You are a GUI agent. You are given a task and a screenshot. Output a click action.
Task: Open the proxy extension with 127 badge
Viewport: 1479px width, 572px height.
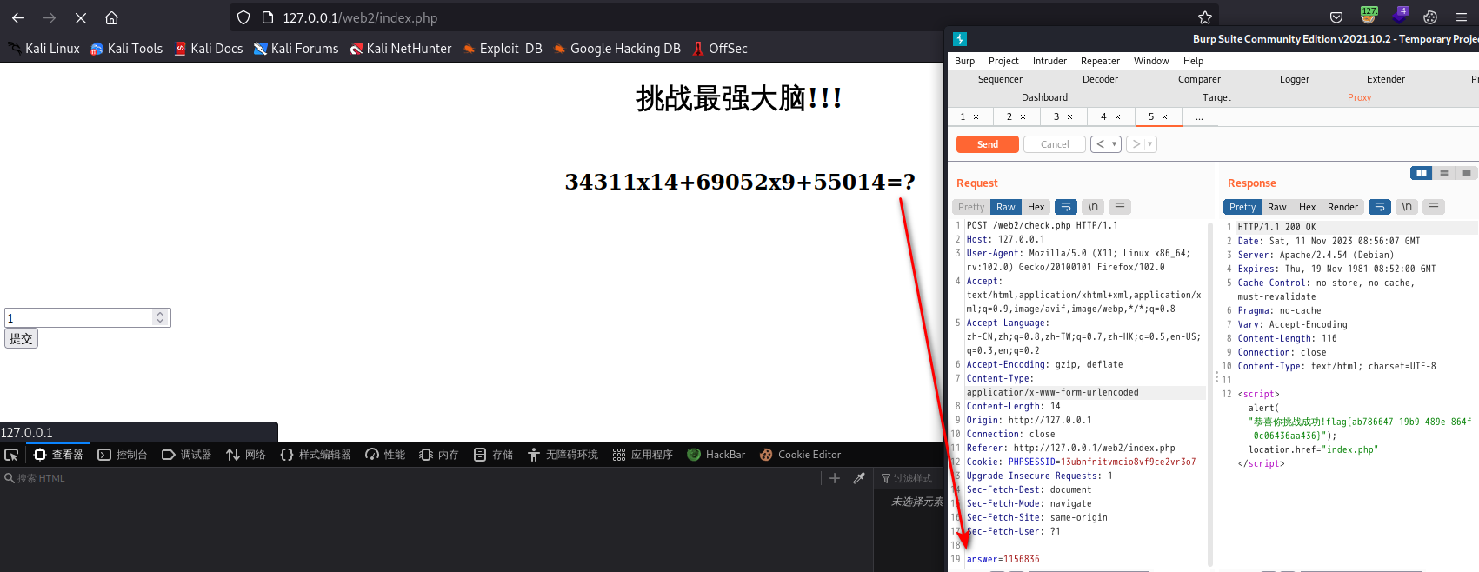pyautogui.click(x=1369, y=16)
